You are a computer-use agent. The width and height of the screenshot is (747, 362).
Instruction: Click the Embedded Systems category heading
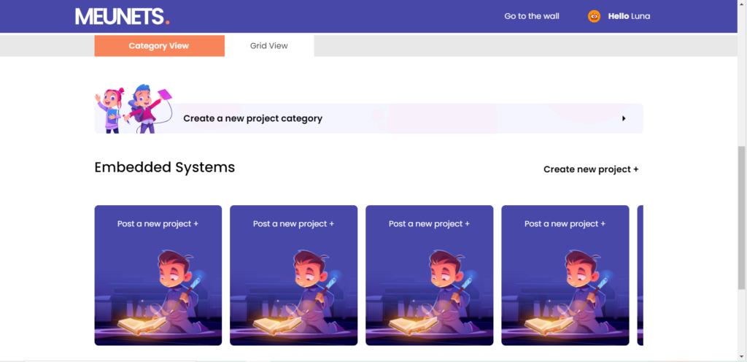(x=165, y=167)
